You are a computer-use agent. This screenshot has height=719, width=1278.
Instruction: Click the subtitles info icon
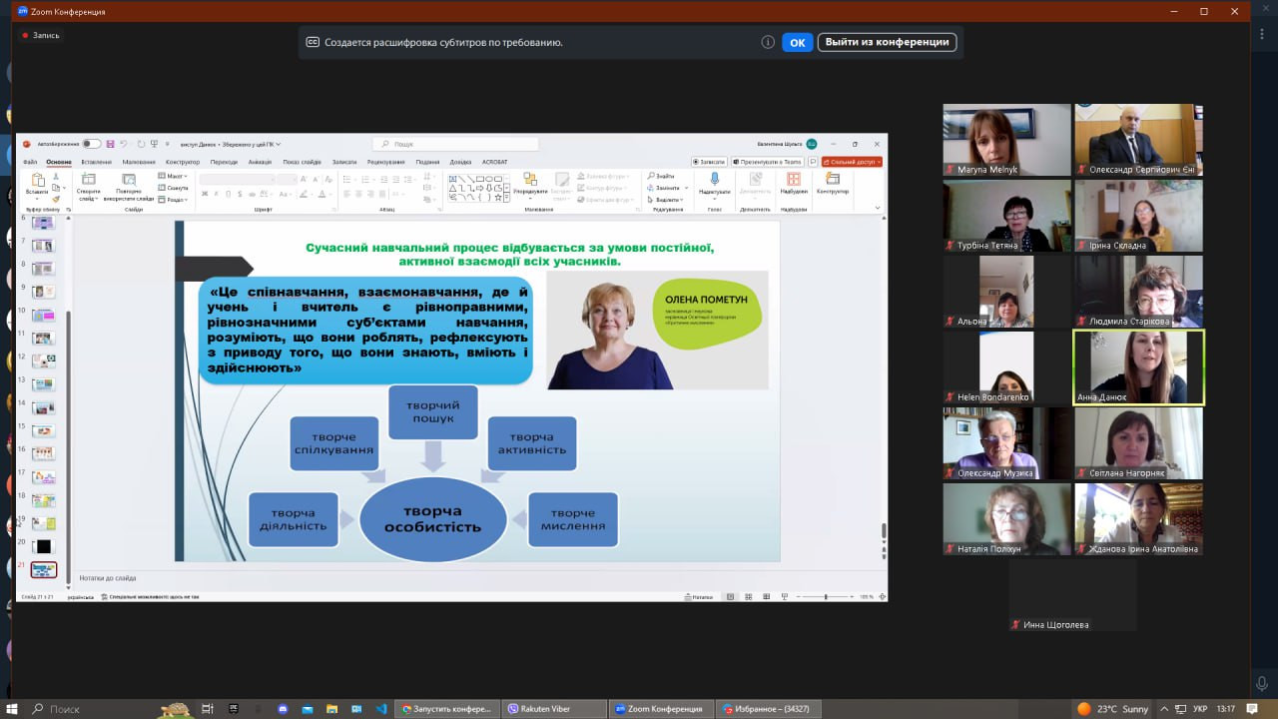(x=768, y=42)
